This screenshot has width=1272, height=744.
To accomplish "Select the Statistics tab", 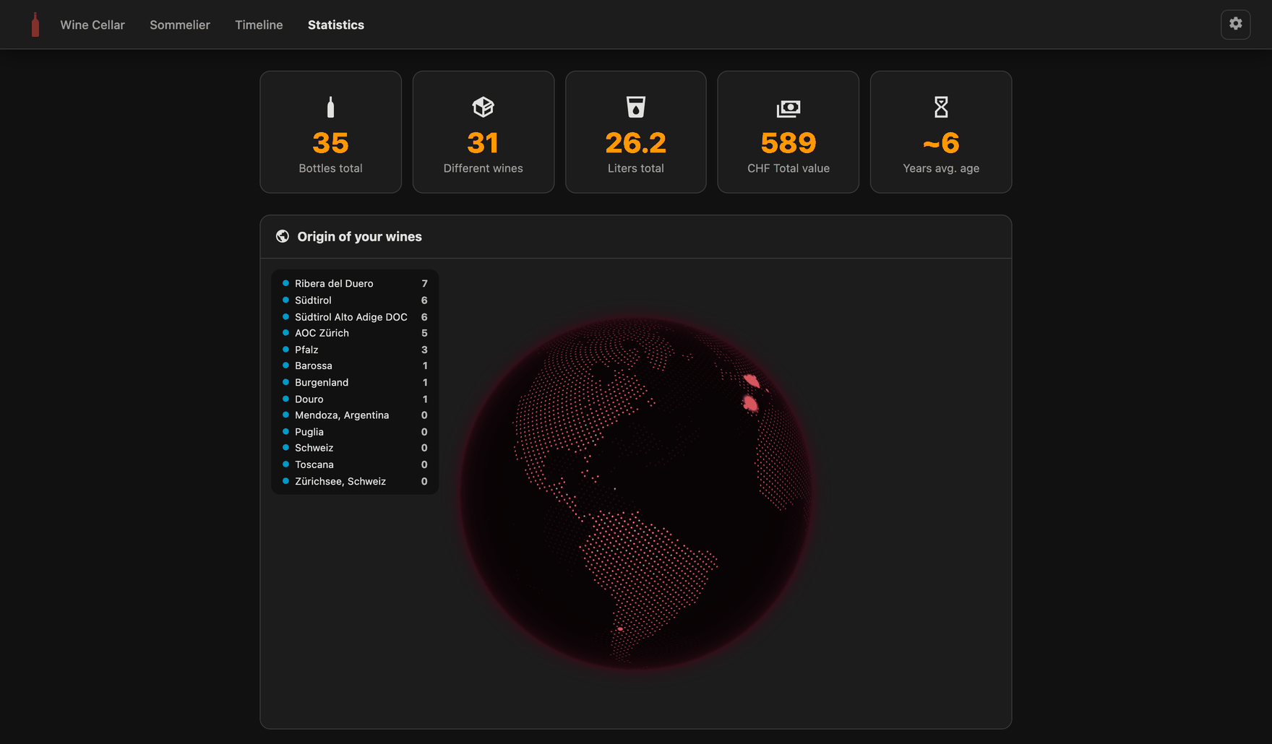I will (x=336, y=25).
